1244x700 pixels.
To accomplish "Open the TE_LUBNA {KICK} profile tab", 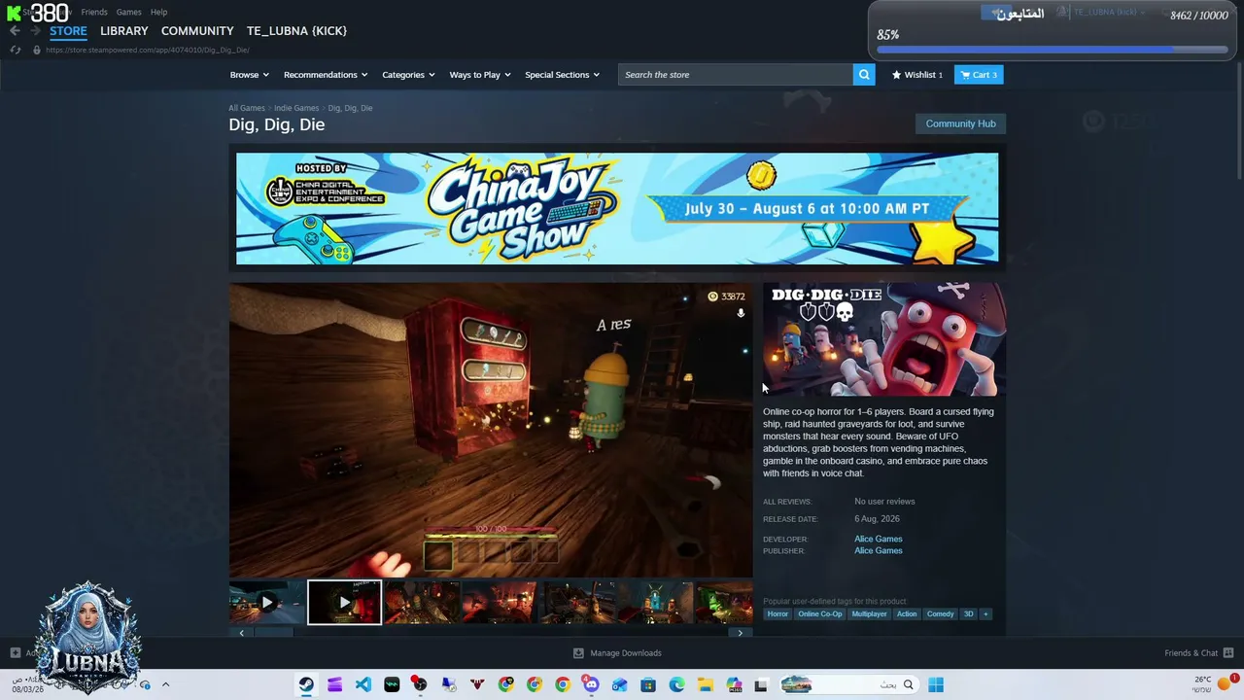I will tap(296, 31).
